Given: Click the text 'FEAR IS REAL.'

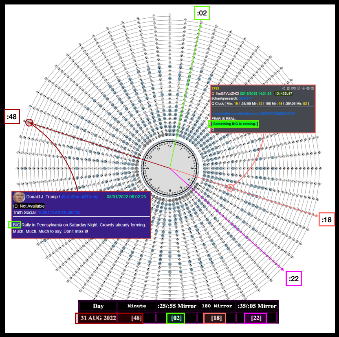Looking at the screenshot, I should pos(224,119).
